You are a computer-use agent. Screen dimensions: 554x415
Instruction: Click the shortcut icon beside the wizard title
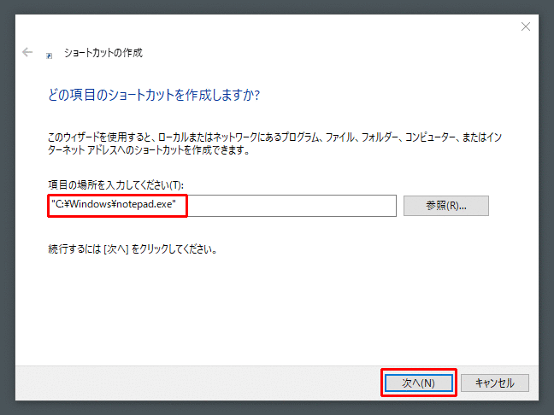coord(50,54)
